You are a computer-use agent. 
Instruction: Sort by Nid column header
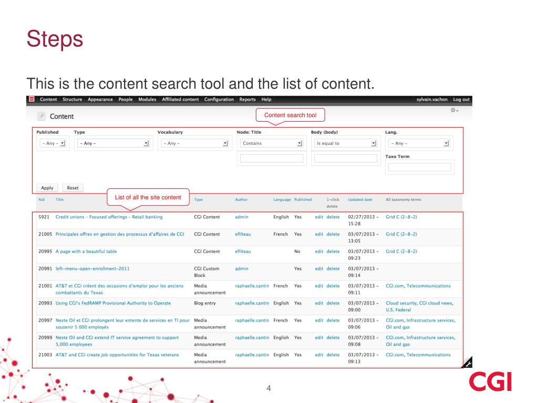coord(41,199)
